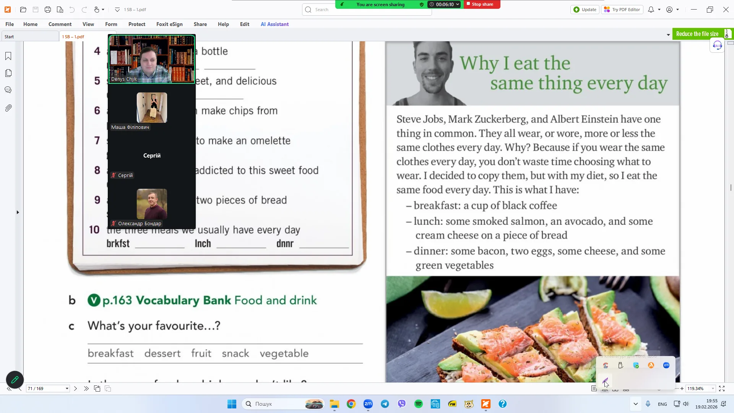The height and width of the screenshot is (413, 734).
Task: Click the Stop share button
Action: [x=482, y=4]
